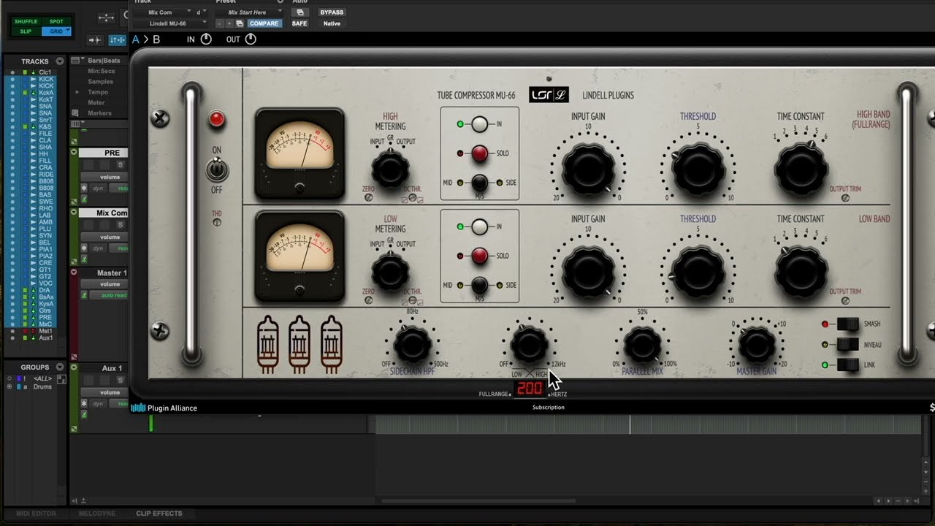The height and width of the screenshot is (526, 935).
Task: Click the MASTER GAIN knob
Action: click(757, 345)
